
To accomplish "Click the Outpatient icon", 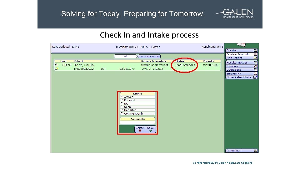I will pos(255,70).
